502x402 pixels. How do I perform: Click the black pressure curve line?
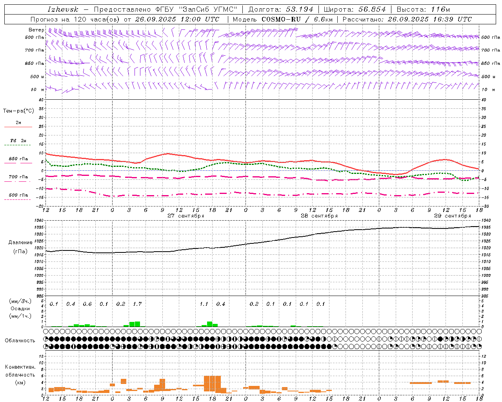262,242
